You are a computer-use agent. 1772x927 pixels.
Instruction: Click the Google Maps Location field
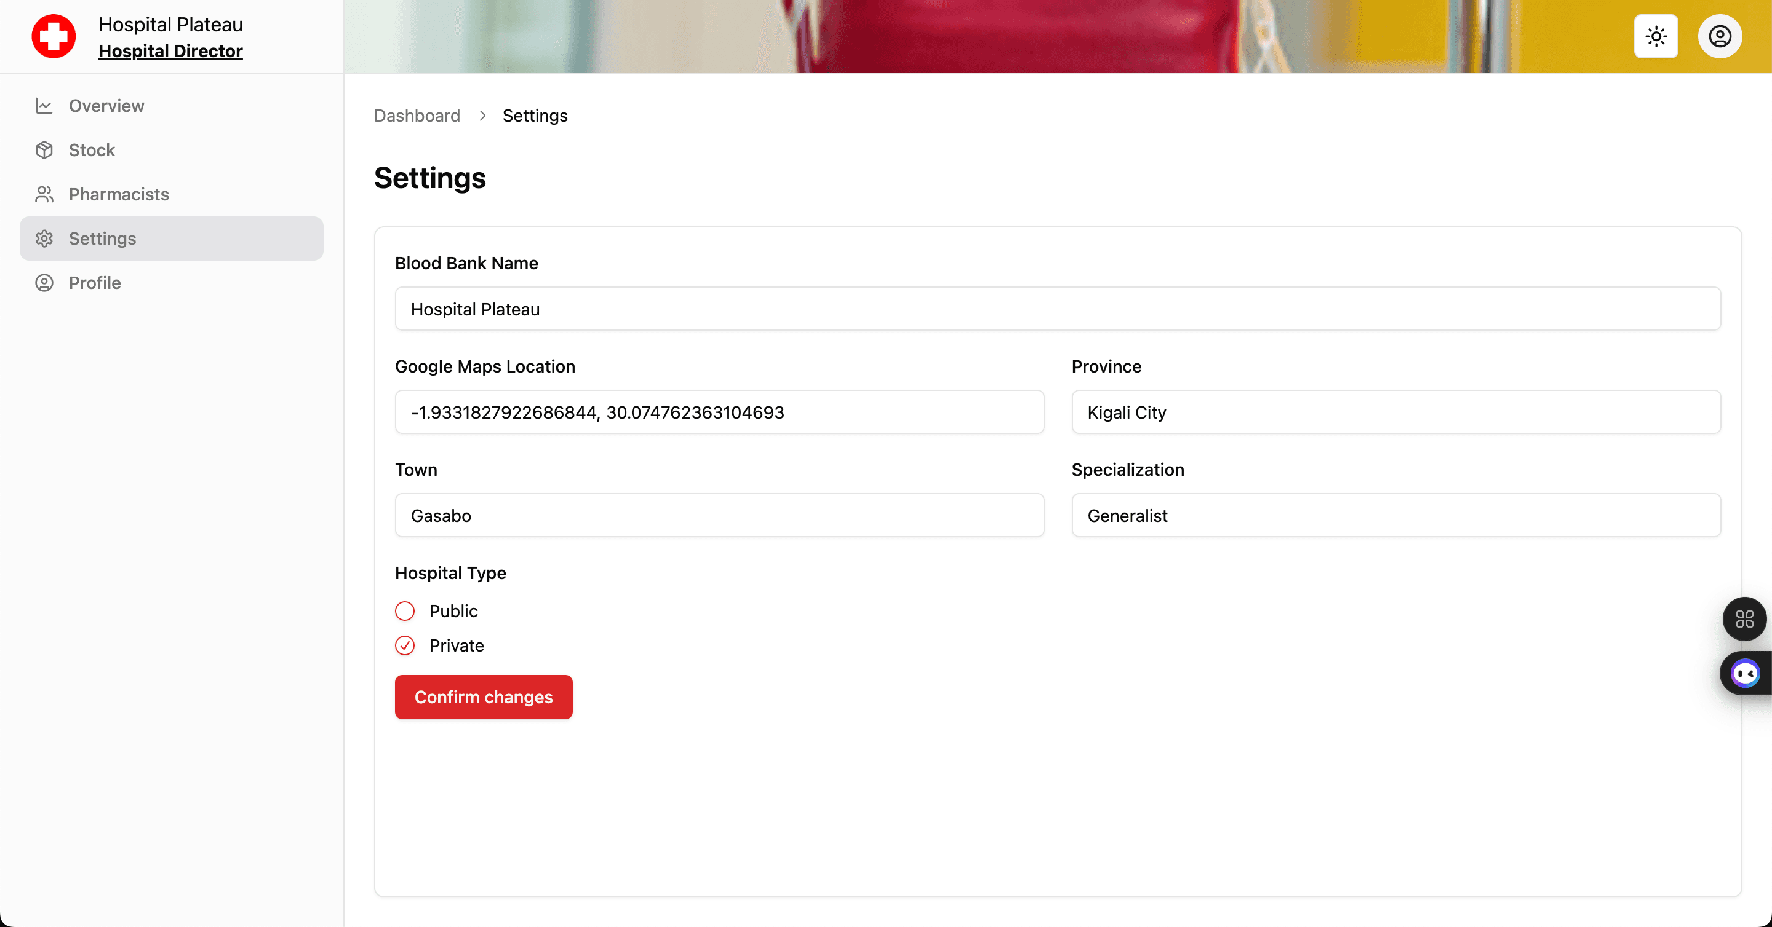pos(719,412)
